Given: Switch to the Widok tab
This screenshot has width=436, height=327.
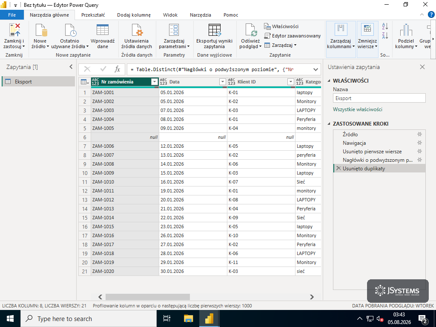Looking at the screenshot, I should coord(170,15).
